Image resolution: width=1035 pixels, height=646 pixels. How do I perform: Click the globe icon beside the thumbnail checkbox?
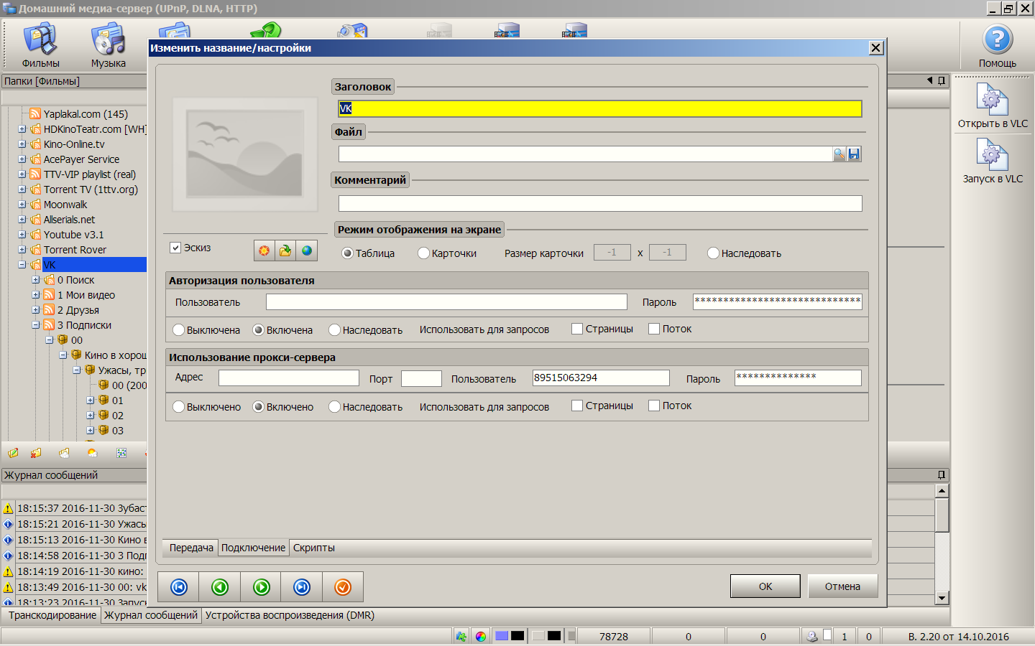(307, 251)
